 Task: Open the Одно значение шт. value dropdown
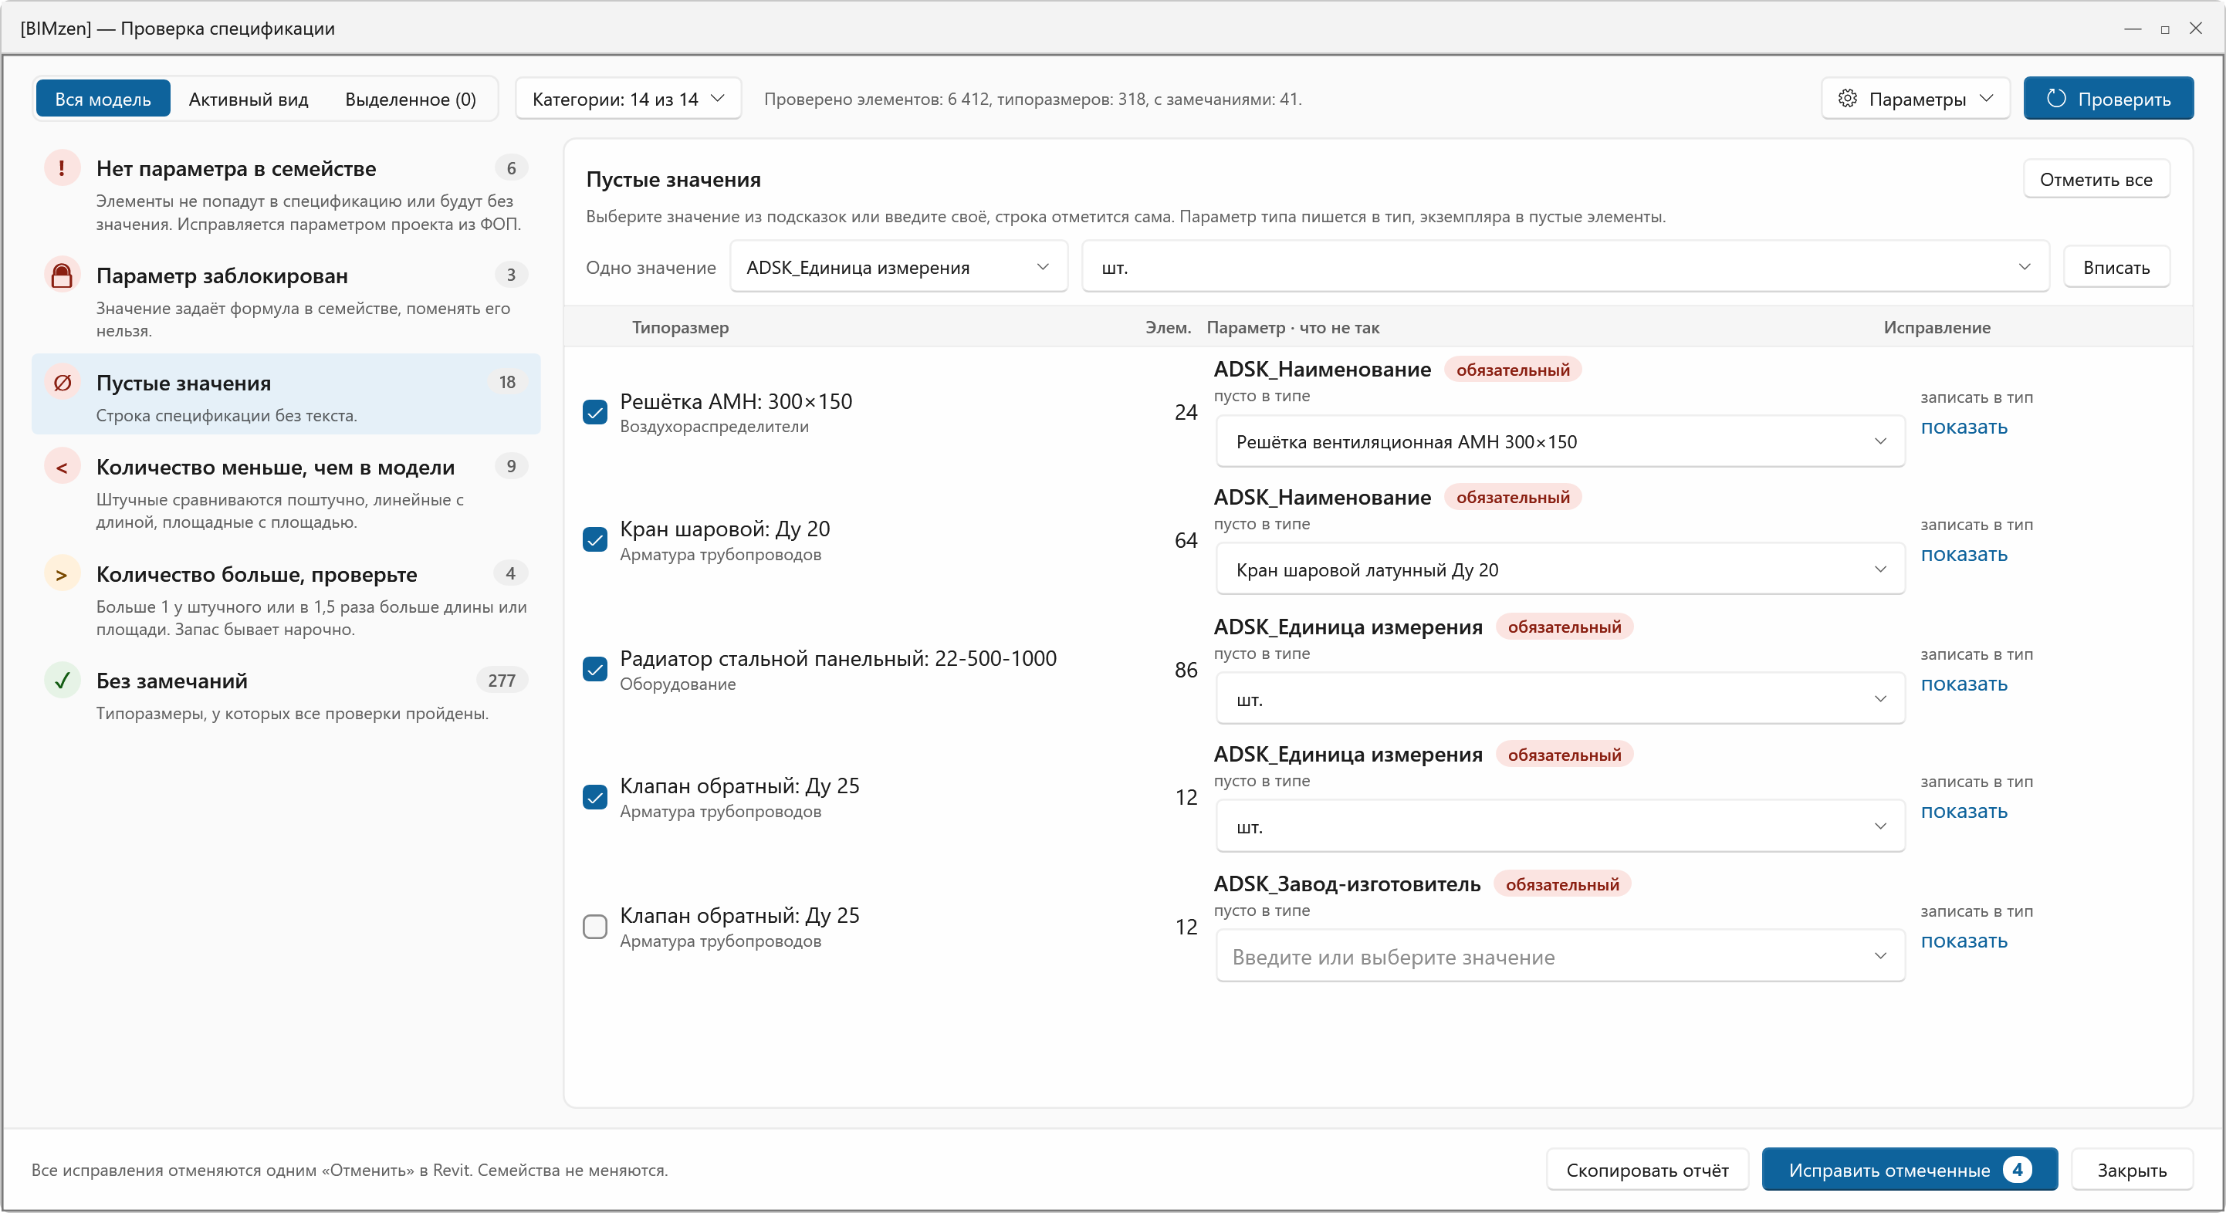(1565, 267)
